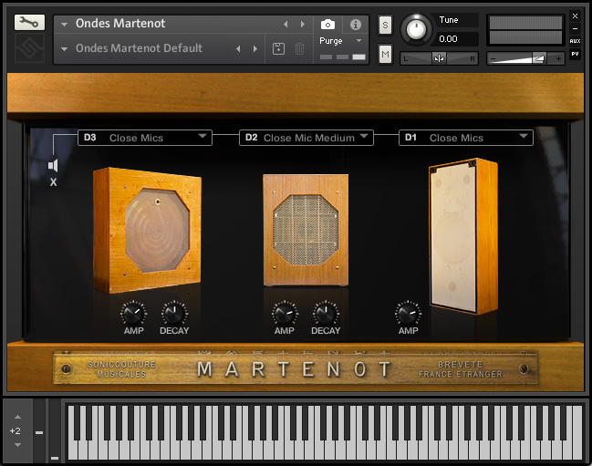
Task: Click the upper output level meter
Action: pos(525,23)
